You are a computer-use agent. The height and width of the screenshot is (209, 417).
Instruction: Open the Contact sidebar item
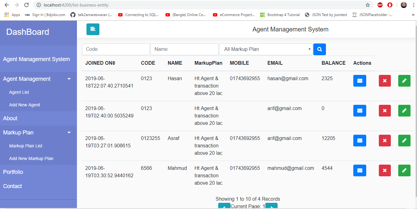click(12, 186)
